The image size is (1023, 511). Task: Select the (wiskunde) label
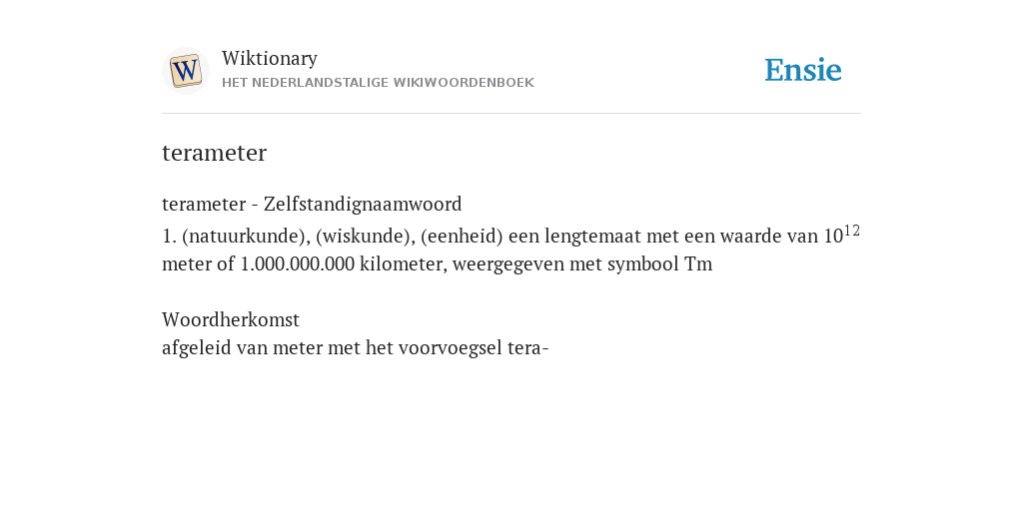(366, 236)
